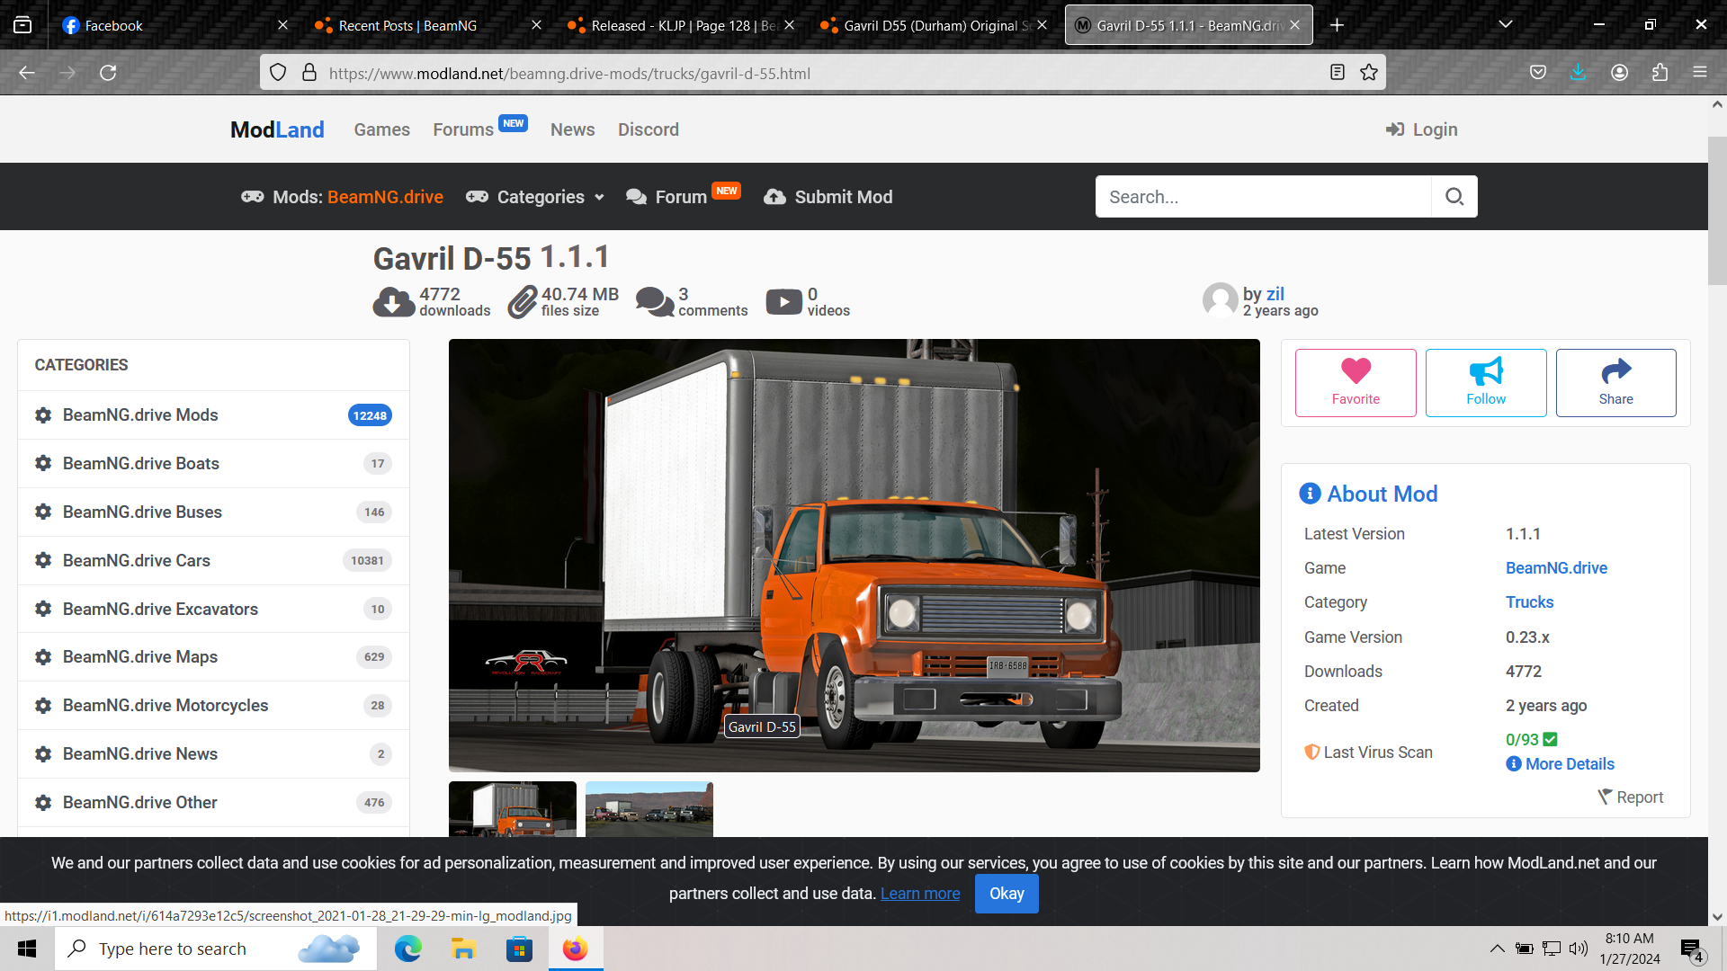
Task: Click the videos play icon
Action: point(784,302)
